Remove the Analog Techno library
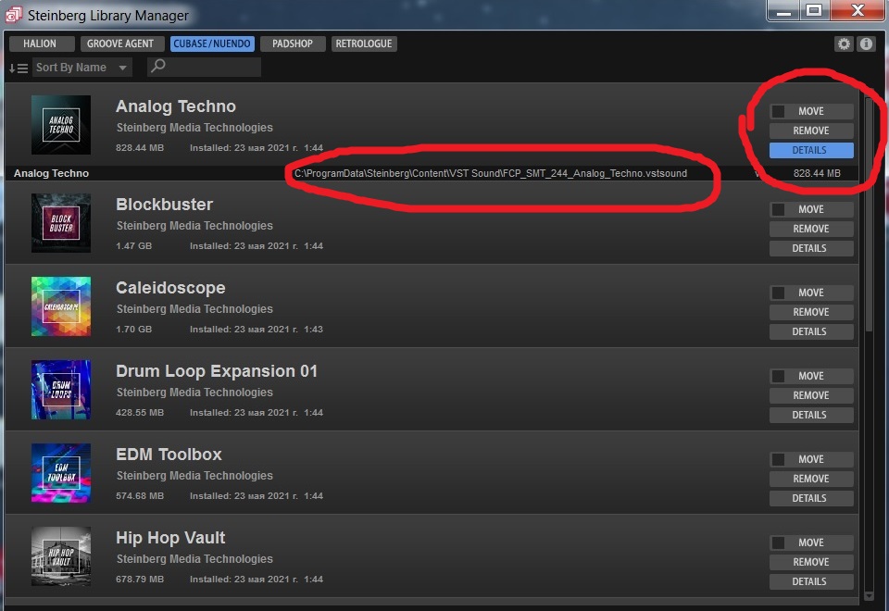 tap(811, 131)
